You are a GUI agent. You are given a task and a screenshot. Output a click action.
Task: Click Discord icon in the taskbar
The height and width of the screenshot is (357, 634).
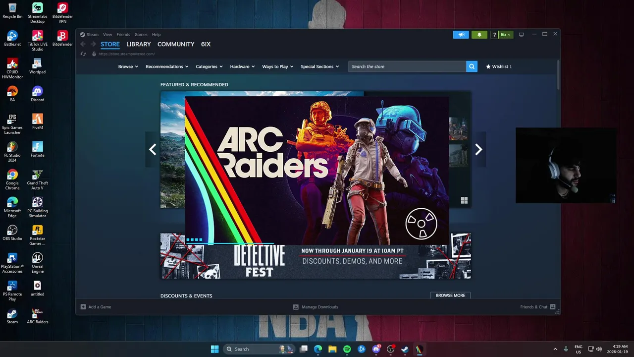pyautogui.click(x=376, y=349)
